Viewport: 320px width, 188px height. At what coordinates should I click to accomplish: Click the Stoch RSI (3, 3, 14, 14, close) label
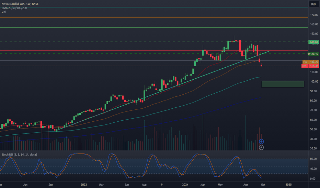coord(19,155)
